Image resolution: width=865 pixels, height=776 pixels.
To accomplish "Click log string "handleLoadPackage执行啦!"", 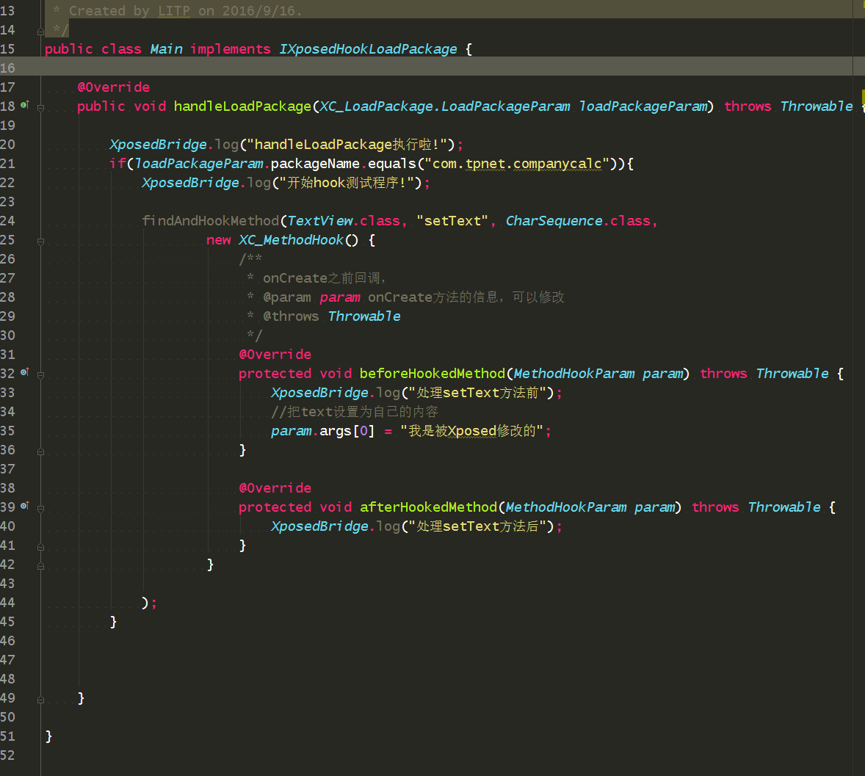I will (347, 145).
